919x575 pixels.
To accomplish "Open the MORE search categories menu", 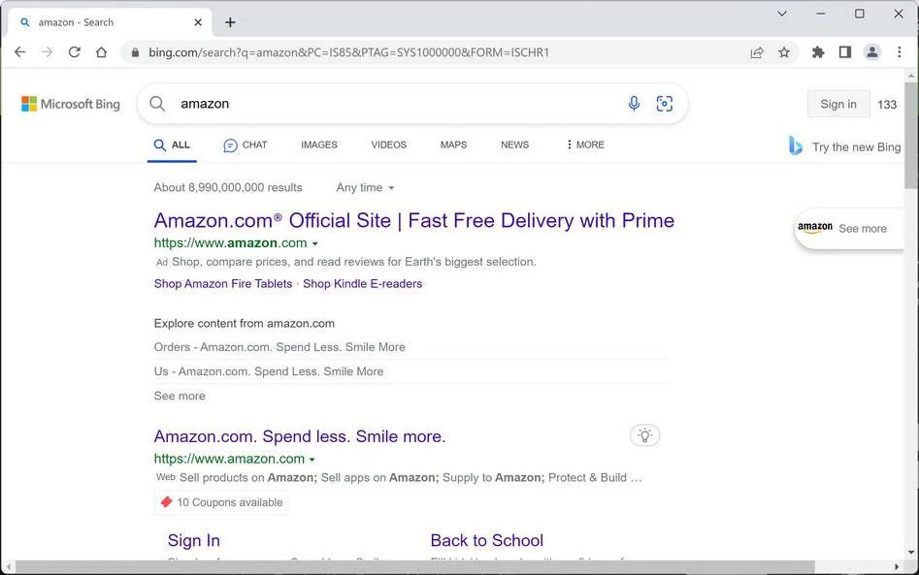I will pyautogui.click(x=585, y=144).
